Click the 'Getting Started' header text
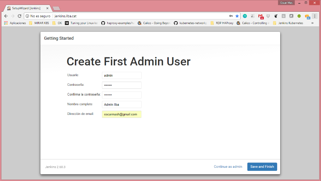This screenshot has width=321, height=181. coord(59,38)
